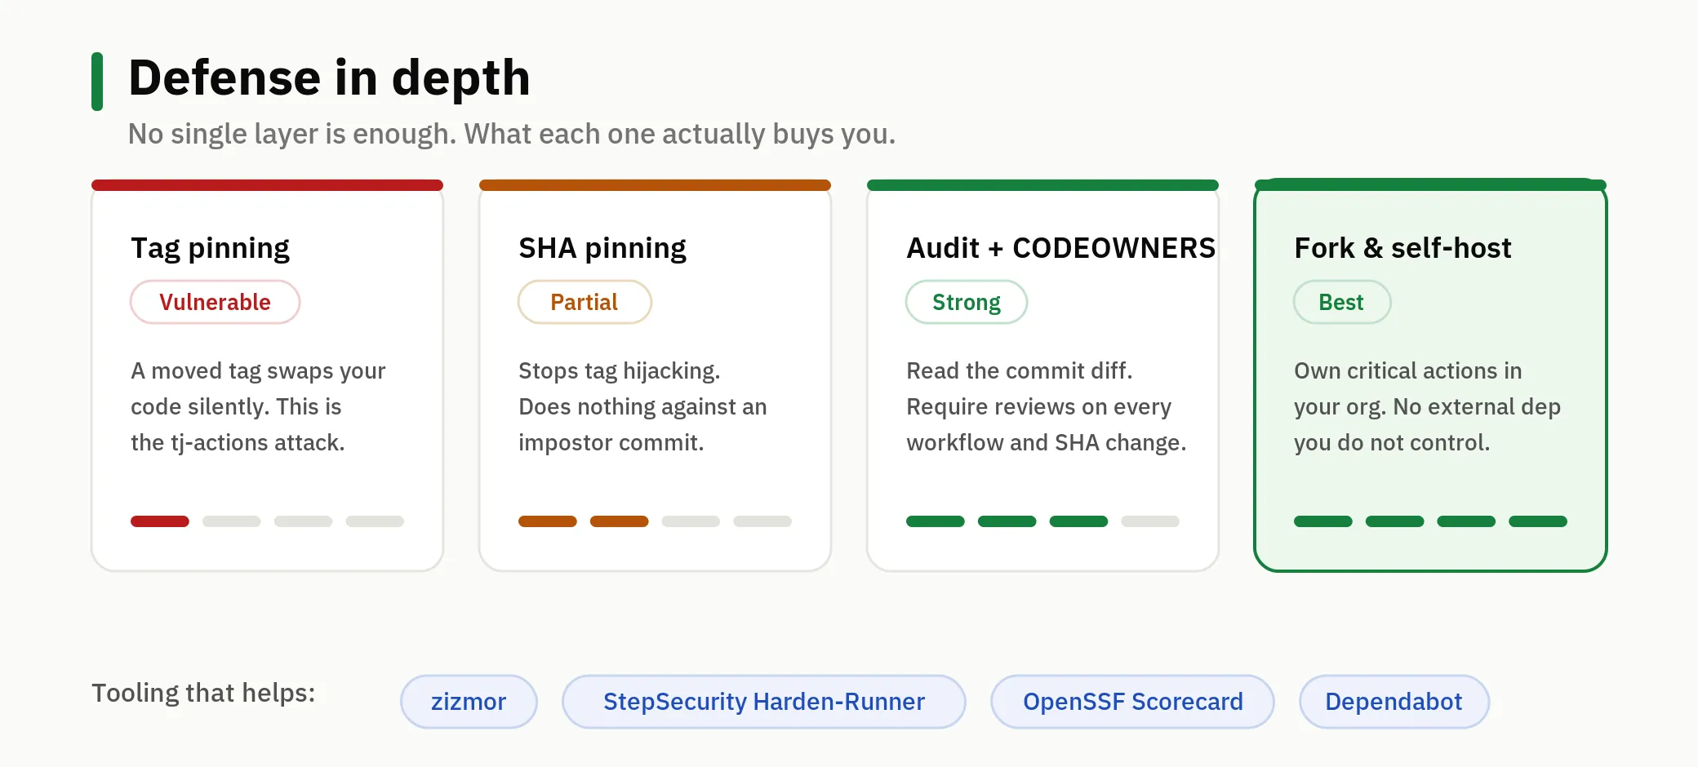Click text 'Stops tag hijacking.'
Viewport: 1698px width, 767px height.
(620, 371)
